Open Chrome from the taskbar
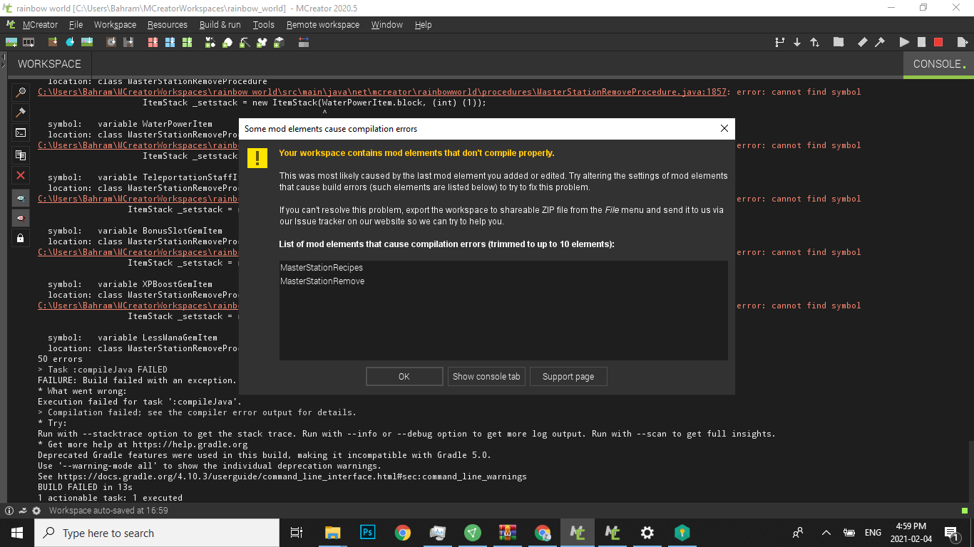974x547 pixels. pyautogui.click(x=402, y=532)
